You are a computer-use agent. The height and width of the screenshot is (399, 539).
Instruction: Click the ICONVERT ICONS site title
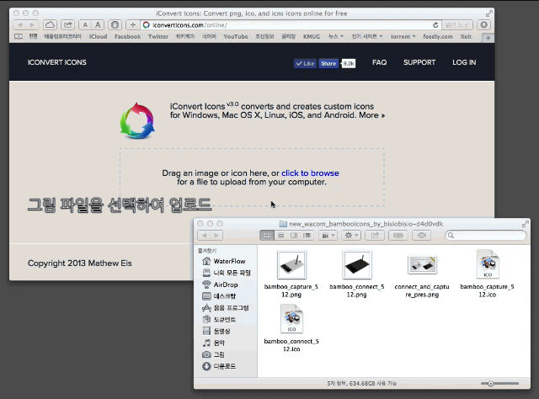(x=56, y=62)
